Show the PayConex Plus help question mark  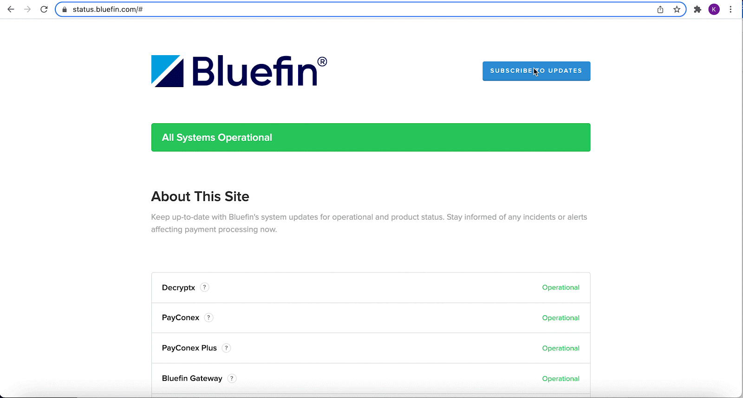[x=226, y=348]
